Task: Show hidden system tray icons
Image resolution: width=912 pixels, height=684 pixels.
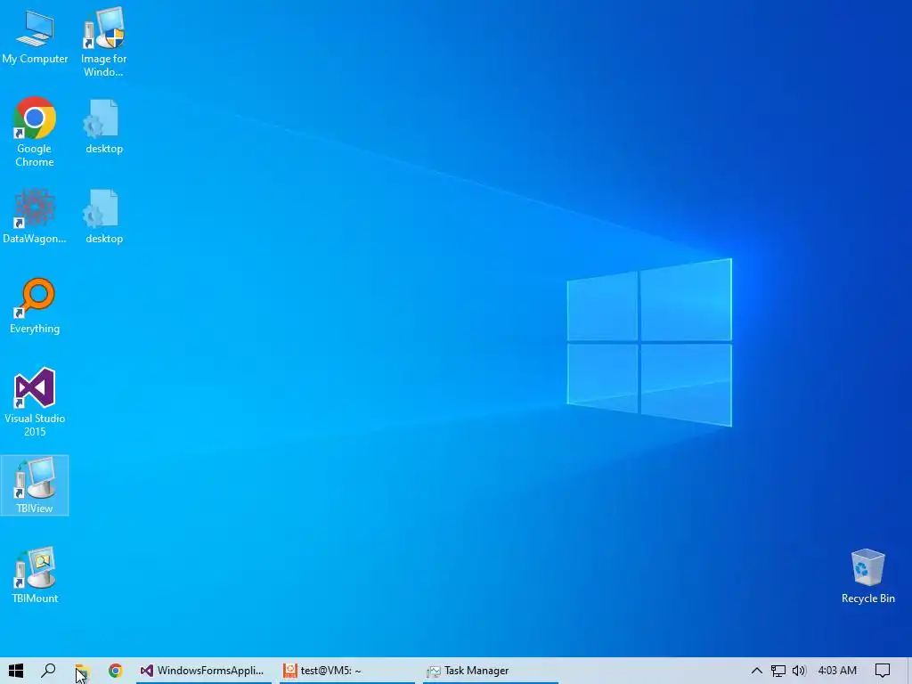Action: [x=757, y=671]
